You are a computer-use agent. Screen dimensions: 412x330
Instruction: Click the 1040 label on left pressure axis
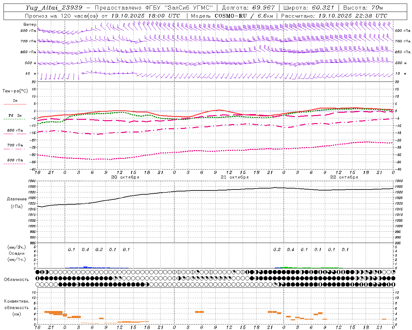point(32,181)
